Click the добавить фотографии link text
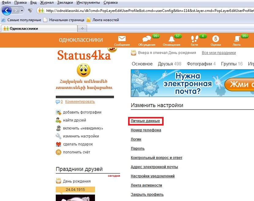 (x=82, y=112)
